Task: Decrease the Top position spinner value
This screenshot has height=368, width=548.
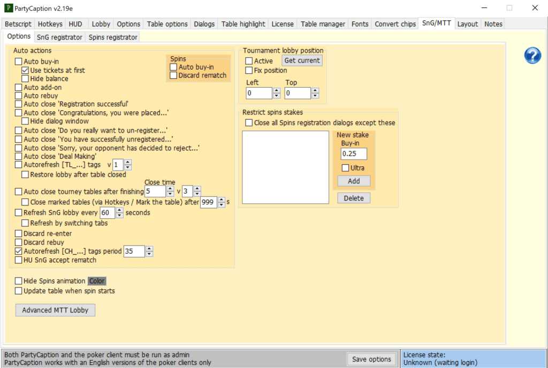Action: coord(315,96)
